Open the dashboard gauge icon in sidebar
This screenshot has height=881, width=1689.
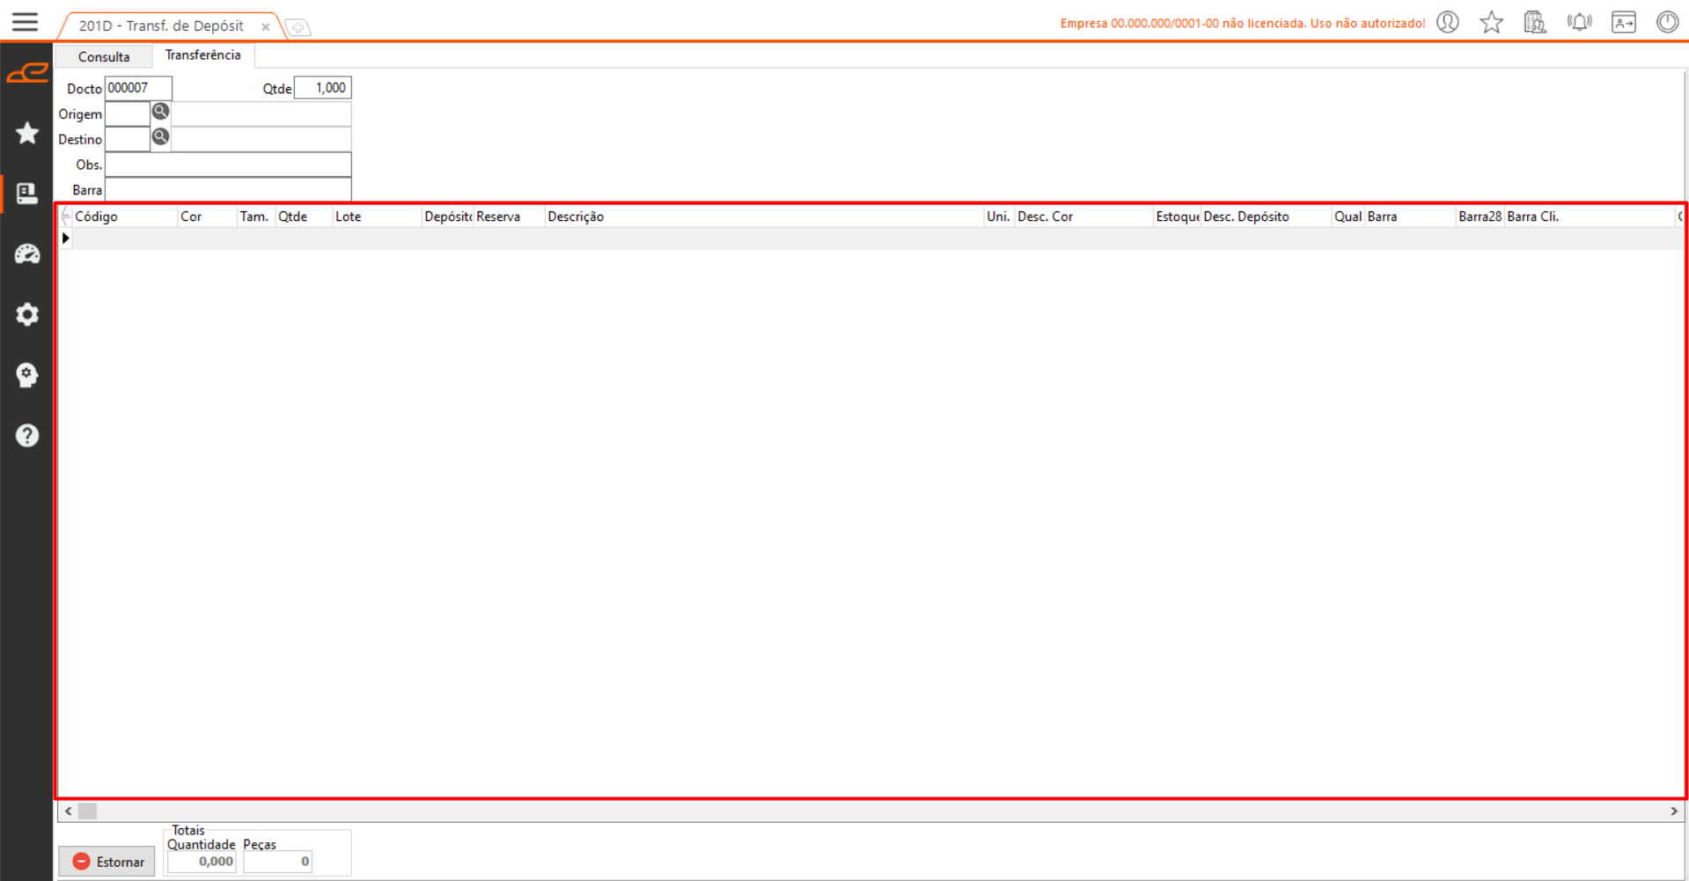pos(27,254)
